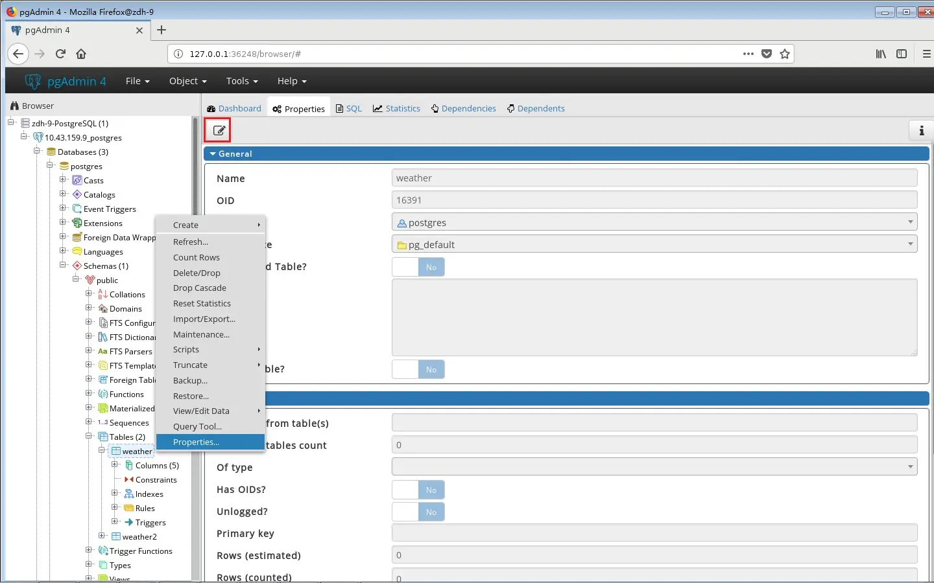Click the info icon button at right
934x583 pixels.
[x=921, y=130]
